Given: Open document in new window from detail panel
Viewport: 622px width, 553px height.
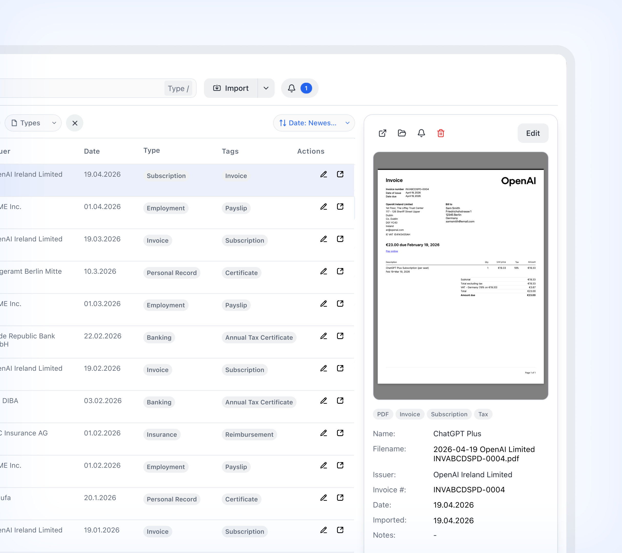Looking at the screenshot, I should point(382,133).
